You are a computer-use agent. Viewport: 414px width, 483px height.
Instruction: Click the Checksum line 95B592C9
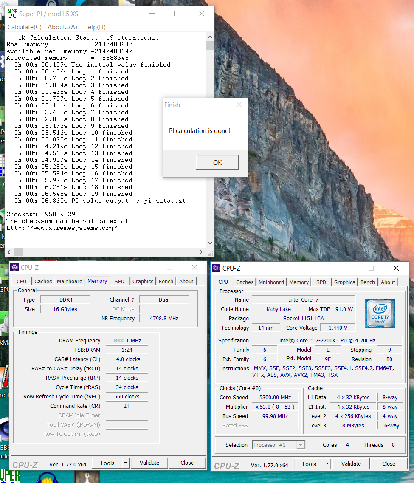pos(41,214)
